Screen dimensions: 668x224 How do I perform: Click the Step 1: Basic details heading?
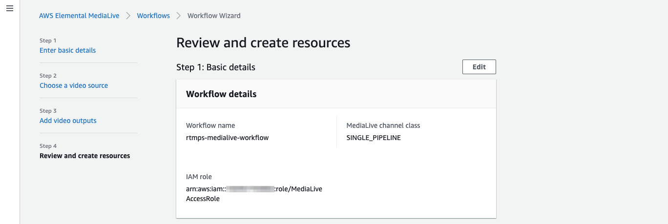tap(216, 67)
